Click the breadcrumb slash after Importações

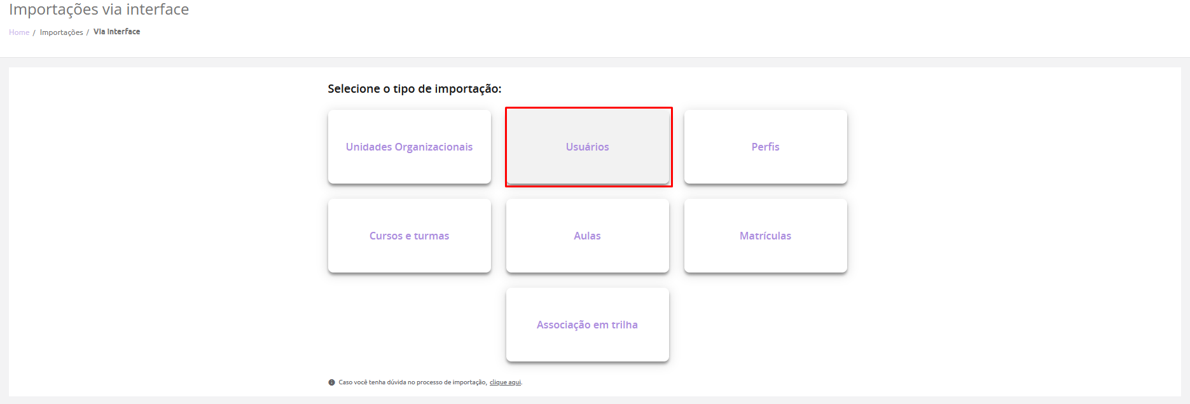88,32
